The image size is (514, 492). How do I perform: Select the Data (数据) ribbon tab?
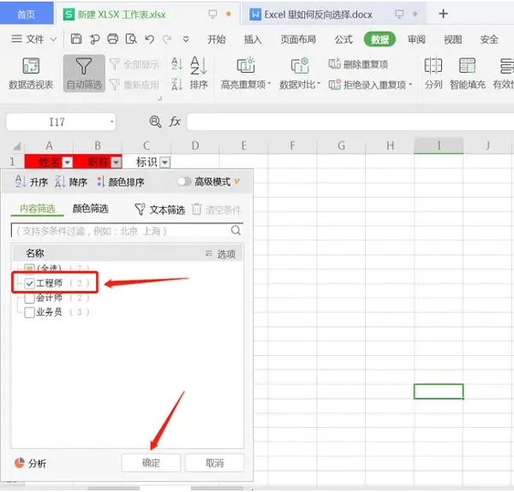tap(380, 39)
